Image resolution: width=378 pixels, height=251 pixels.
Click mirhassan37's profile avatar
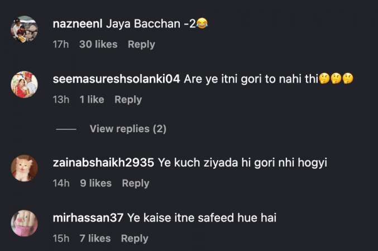pos(25,224)
